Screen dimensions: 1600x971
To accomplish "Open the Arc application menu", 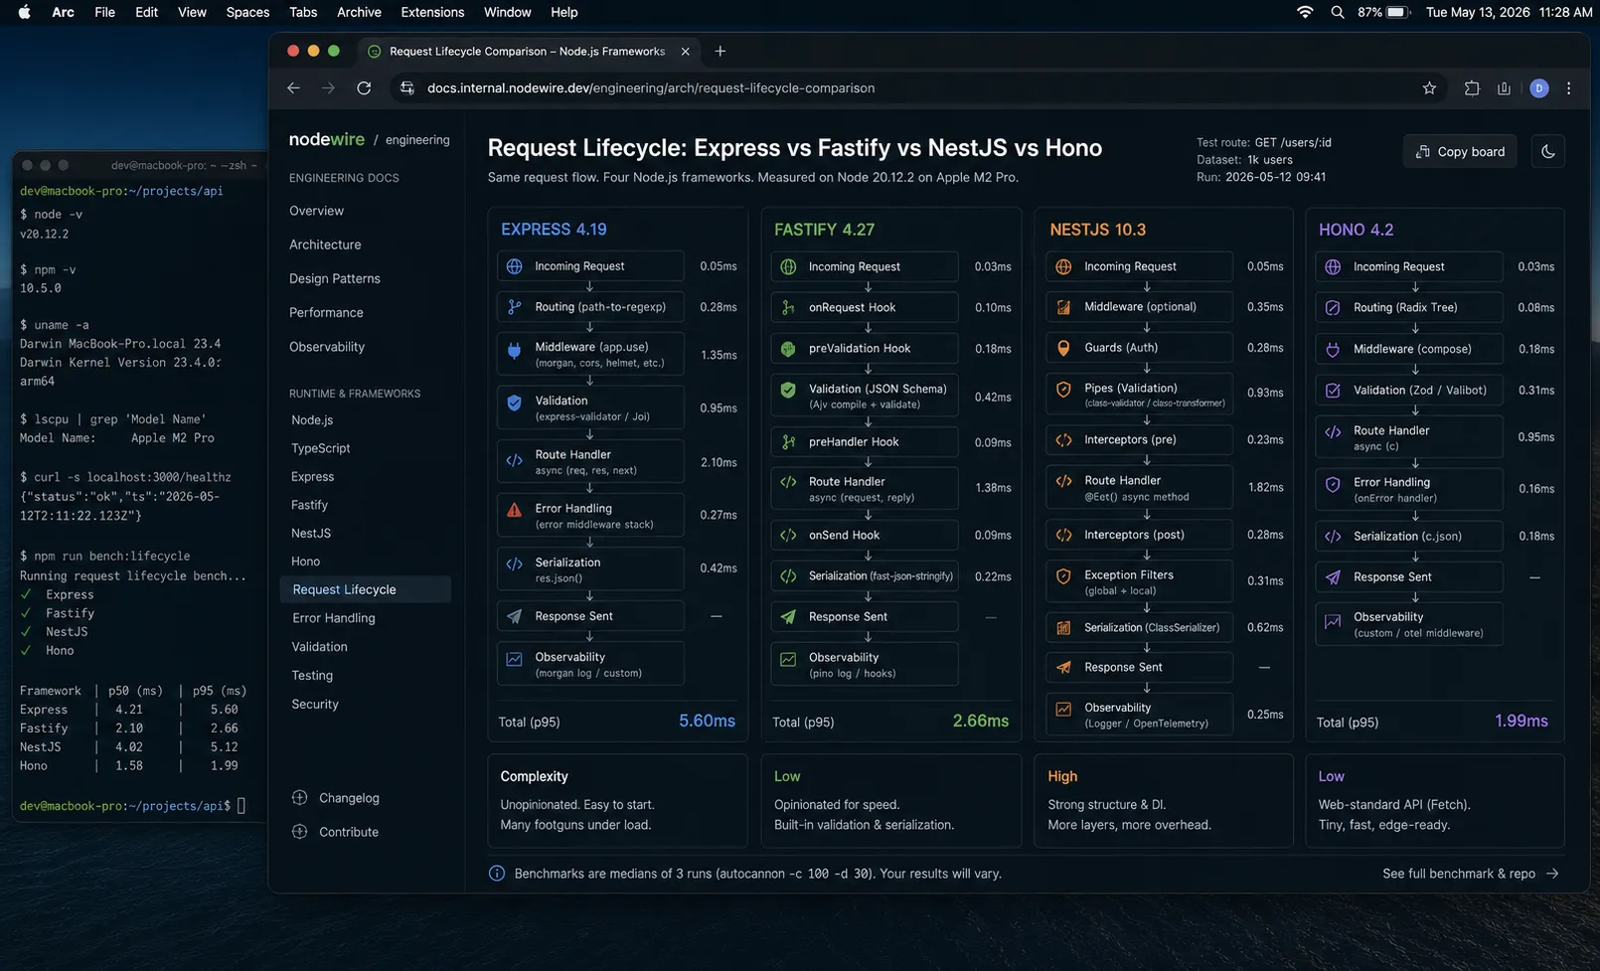I will pos(63,12).
